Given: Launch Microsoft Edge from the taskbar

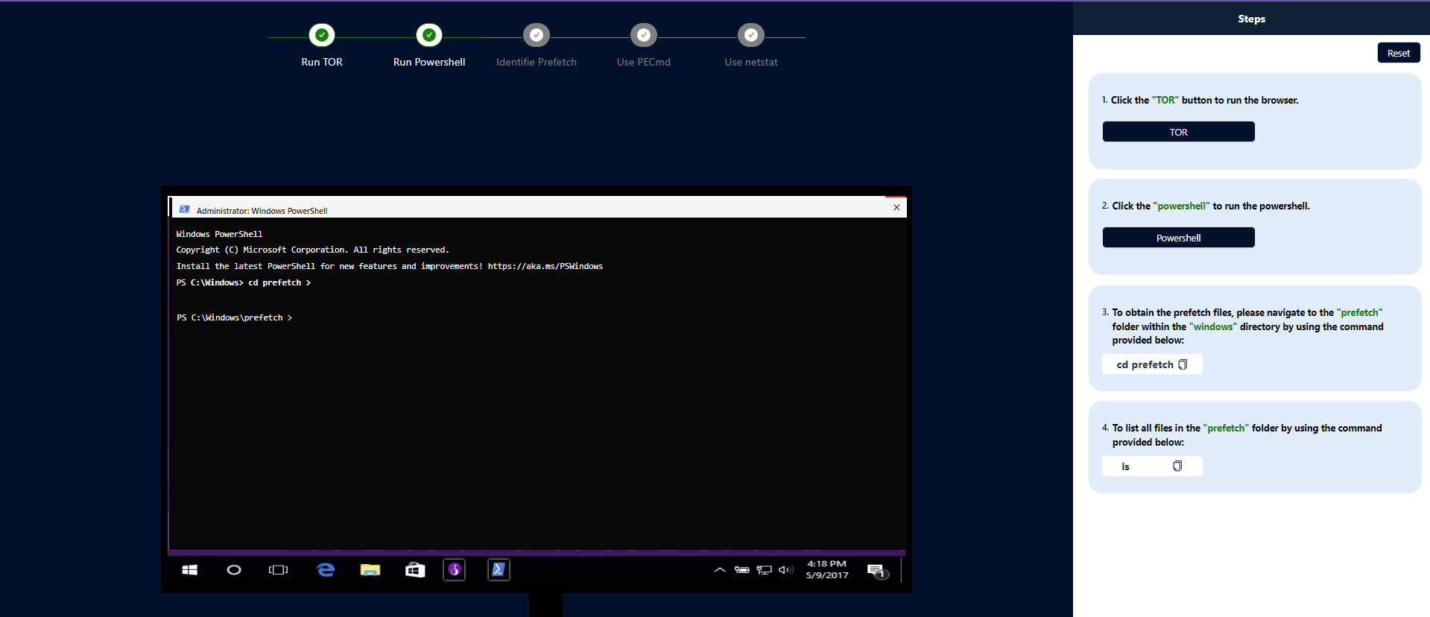Looking at the screenshot, I should point(326,570).
